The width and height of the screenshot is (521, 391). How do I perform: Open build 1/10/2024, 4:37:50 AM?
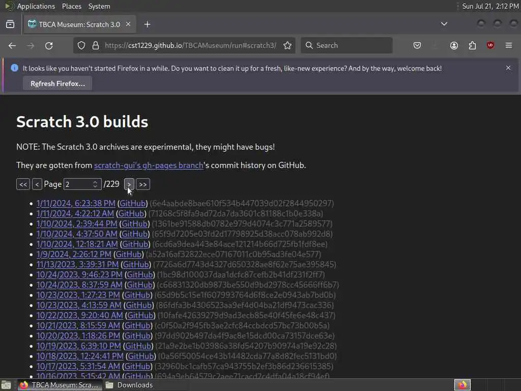(x=77, y=234)
